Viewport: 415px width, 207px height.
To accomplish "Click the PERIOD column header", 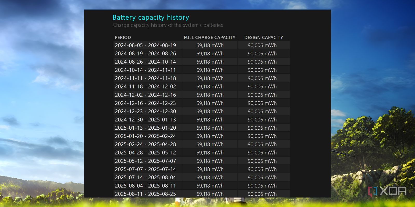I will pos(123,38).
